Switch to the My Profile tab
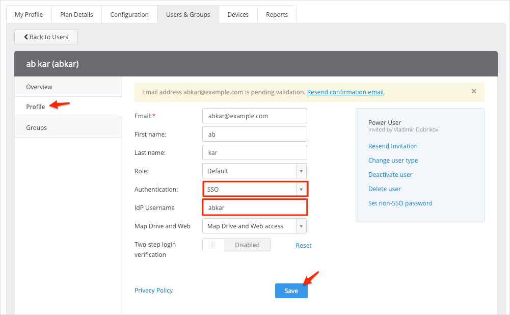 point(29,14)
